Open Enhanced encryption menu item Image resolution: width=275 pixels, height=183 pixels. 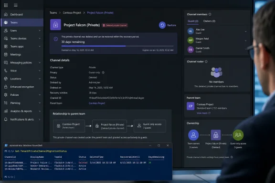click(22, 87)
